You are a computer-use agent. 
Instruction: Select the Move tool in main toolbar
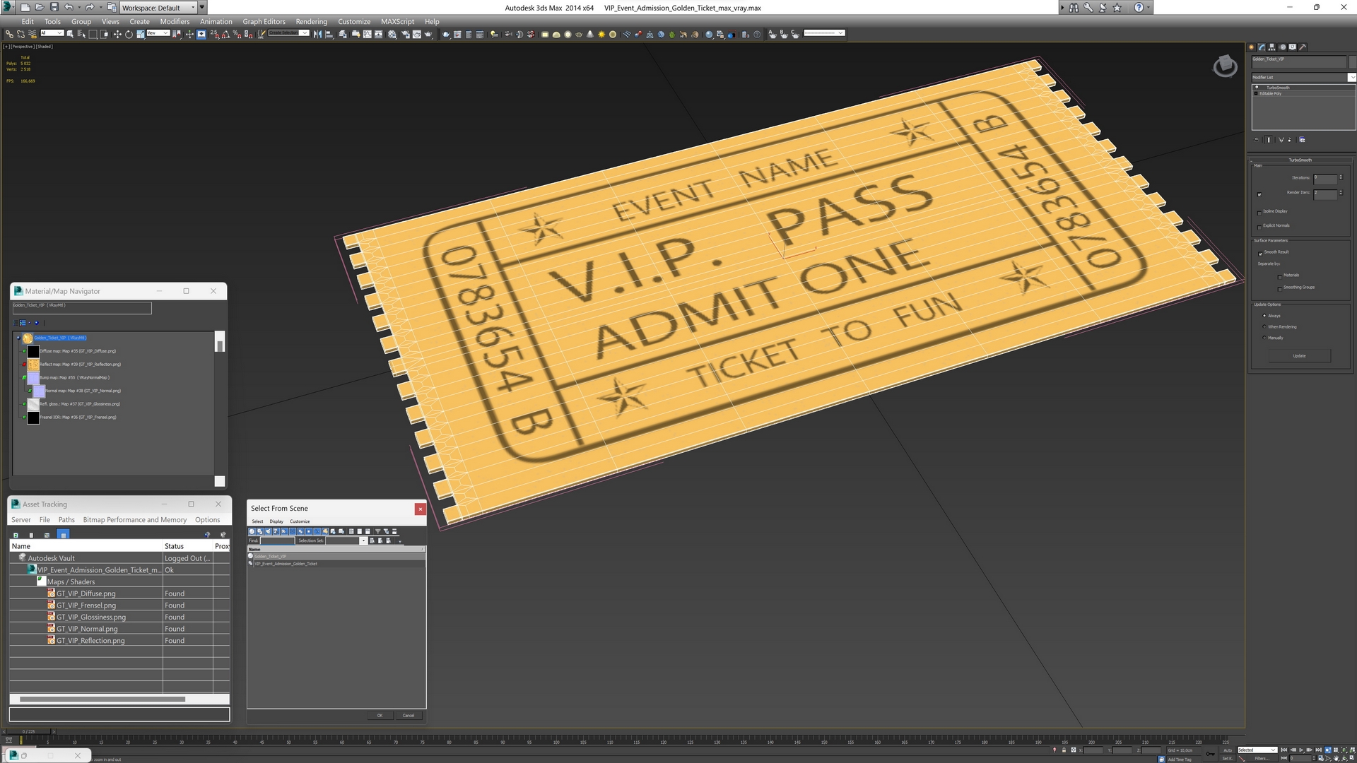117,34
